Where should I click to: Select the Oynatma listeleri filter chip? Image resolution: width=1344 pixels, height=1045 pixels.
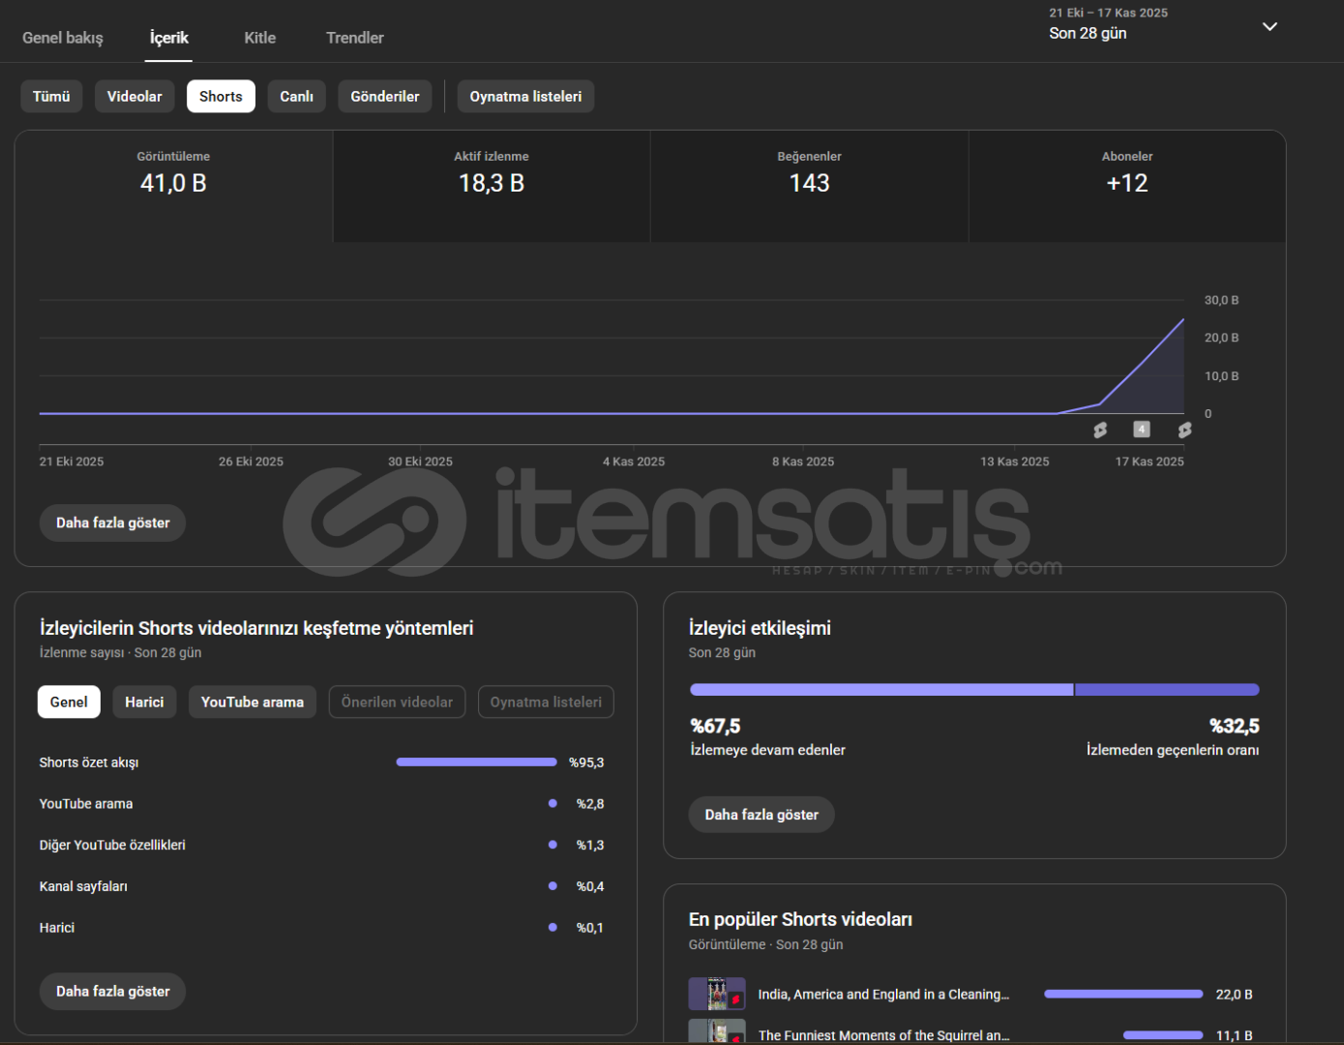[525, 97]
